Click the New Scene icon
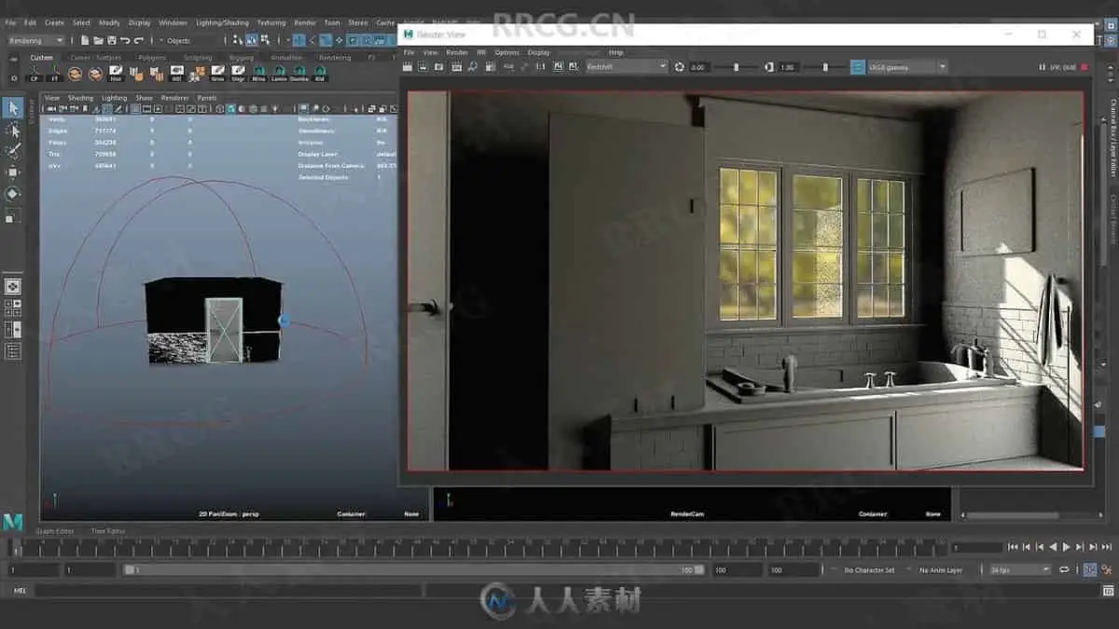1119x629 pixels. (85, 40)
